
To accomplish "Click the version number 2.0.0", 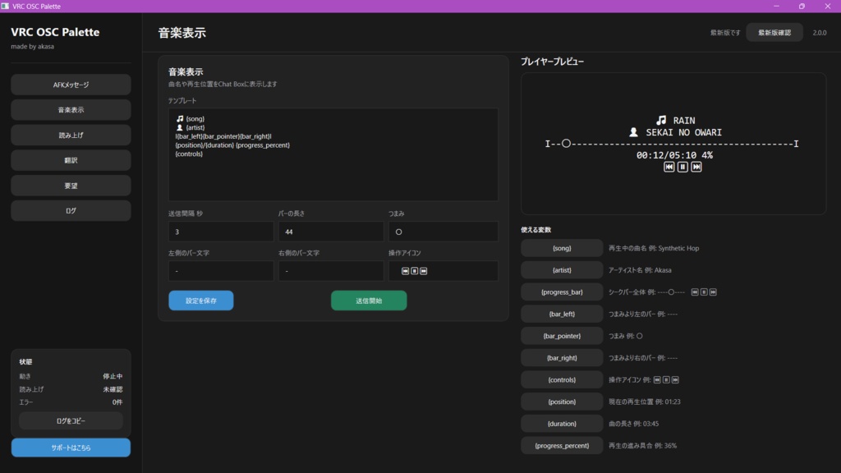I will (x=820, y=33).
